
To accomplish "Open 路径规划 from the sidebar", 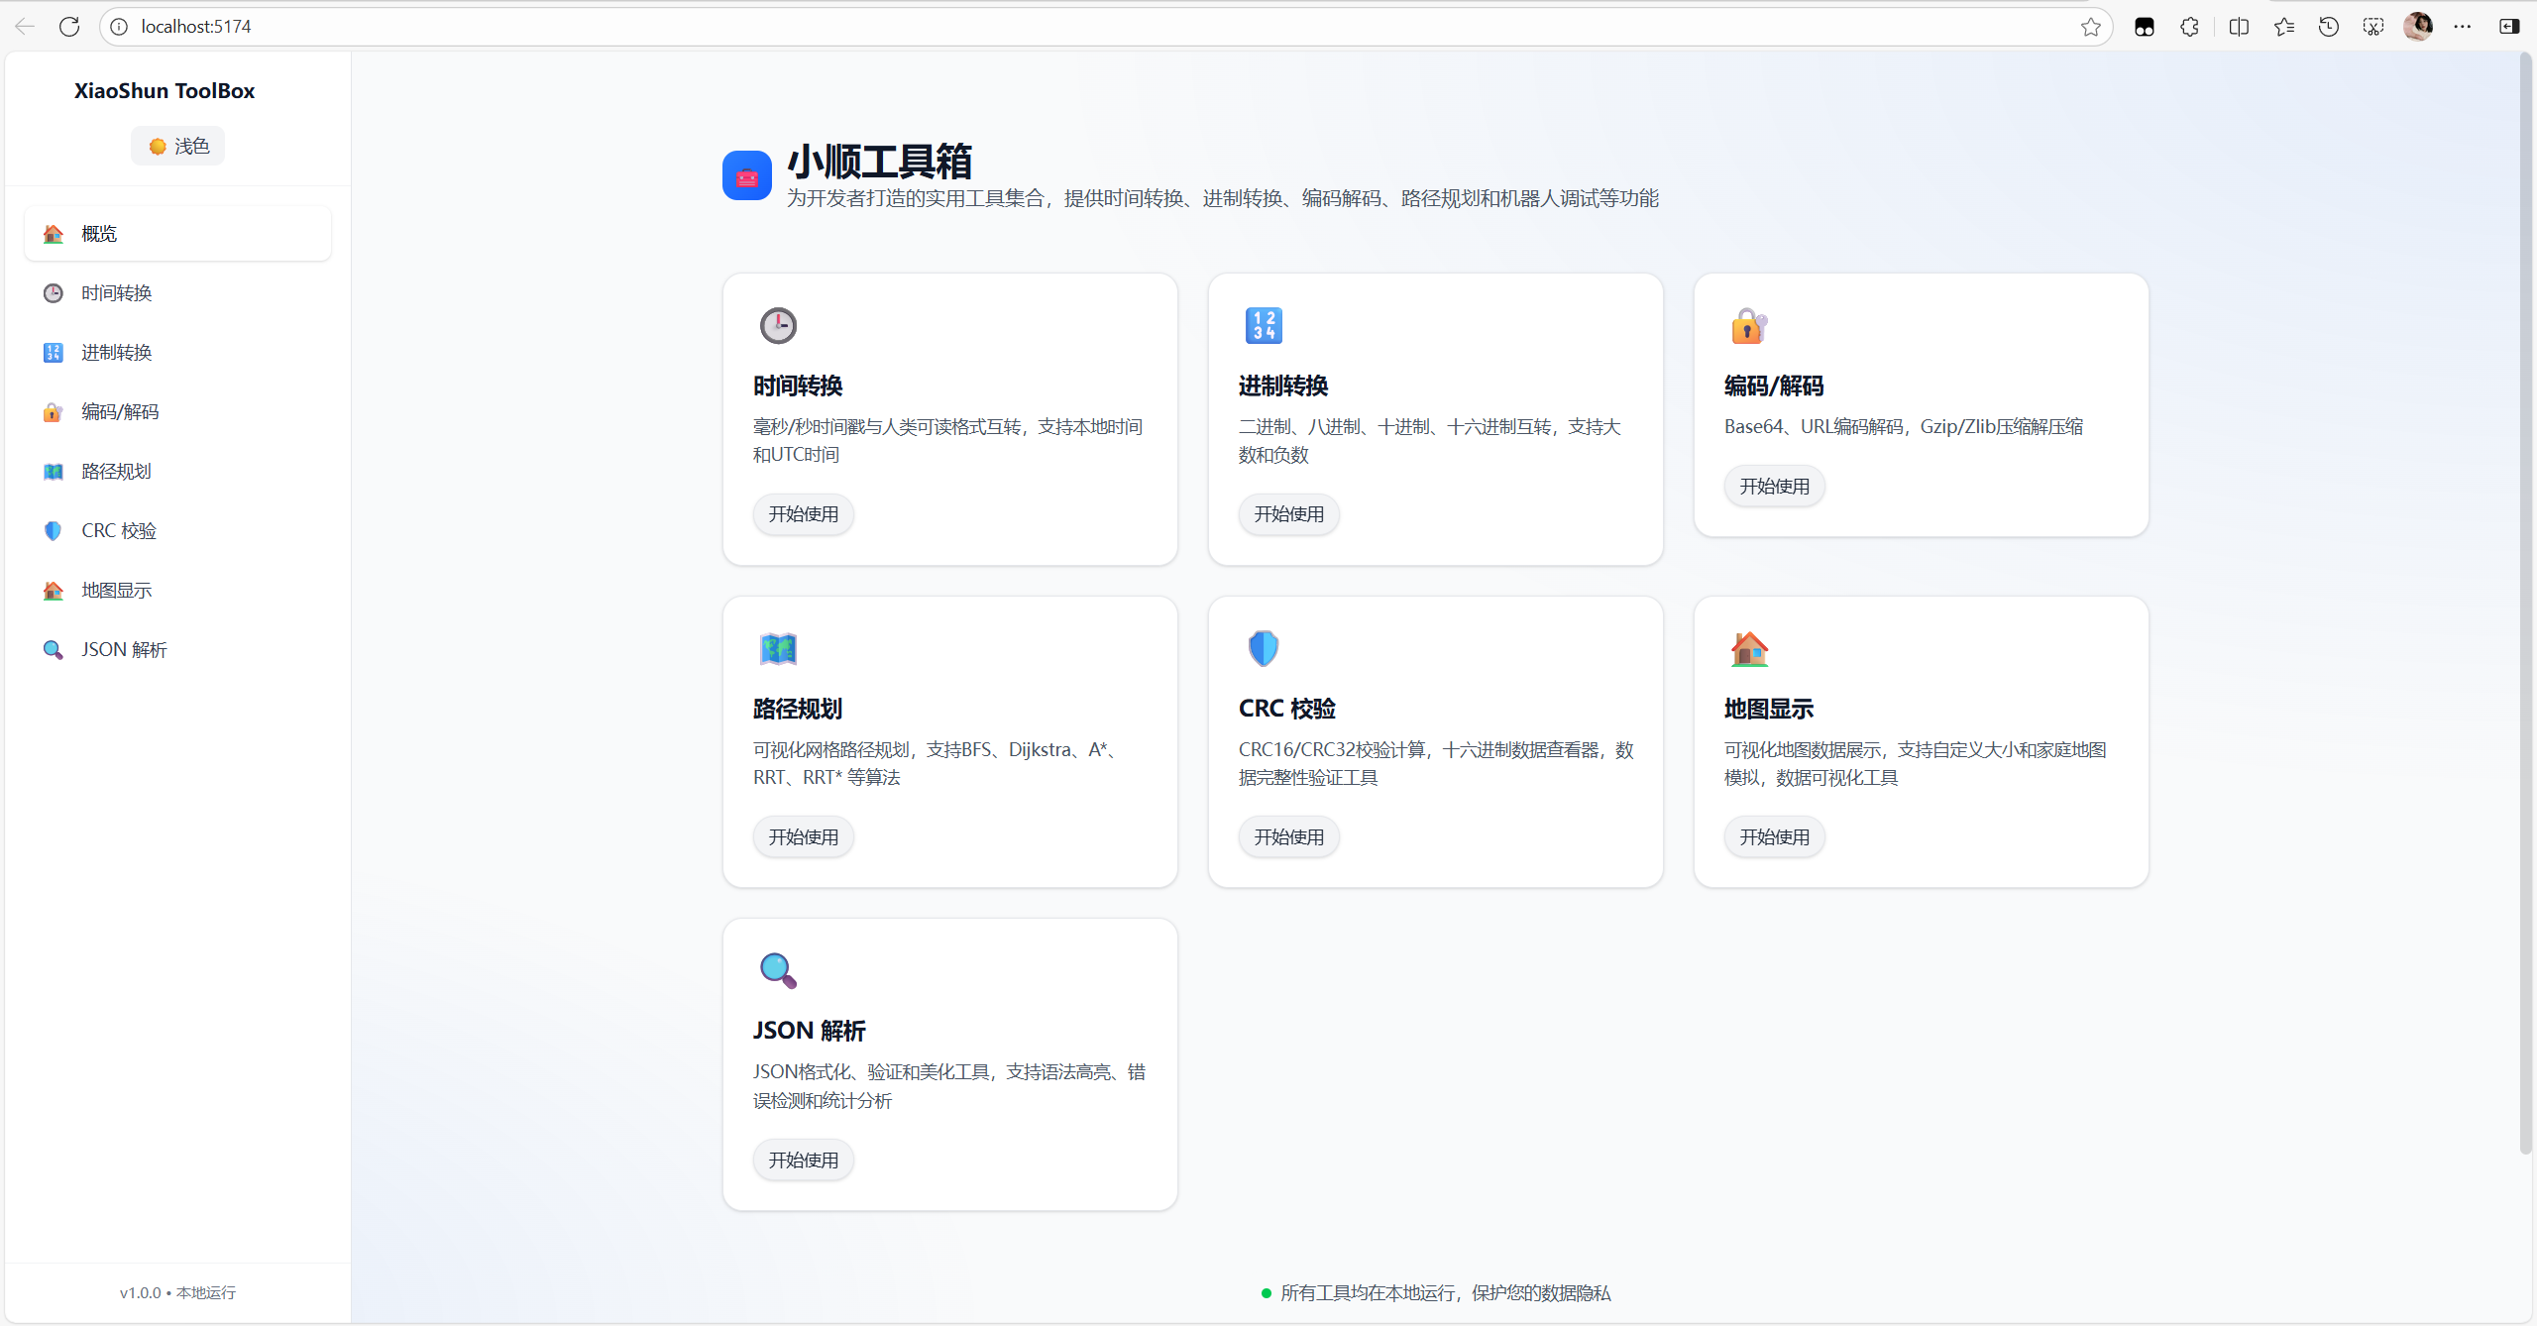I will click(x=178, y=472).
